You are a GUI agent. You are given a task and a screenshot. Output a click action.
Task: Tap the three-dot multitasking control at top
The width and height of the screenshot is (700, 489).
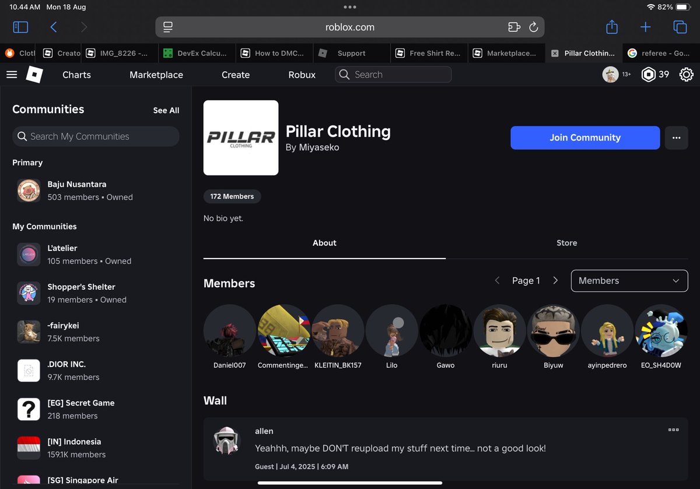pos(350,7)
